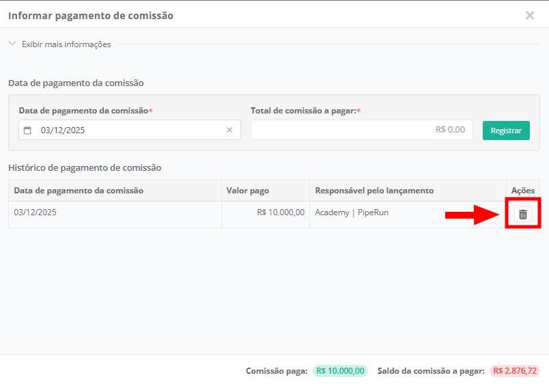Focus the Total de comissão a pagar field

(x=361, y=130)
